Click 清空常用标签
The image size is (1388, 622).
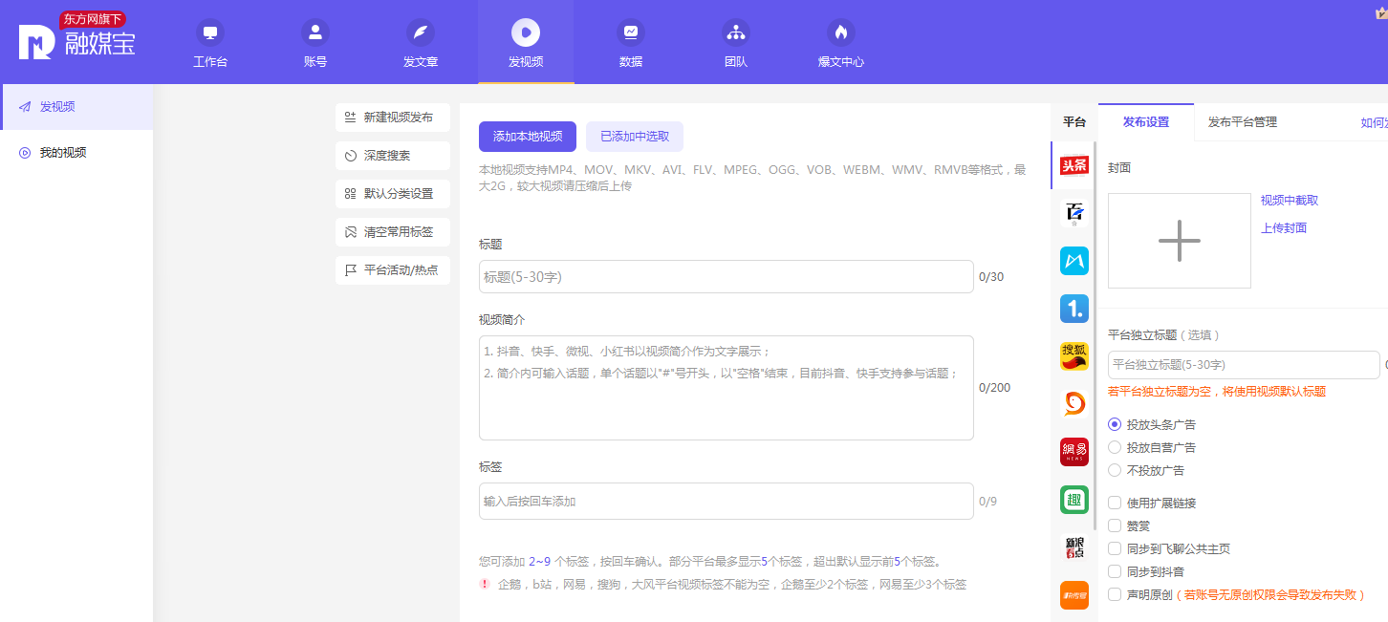[393, 232]
